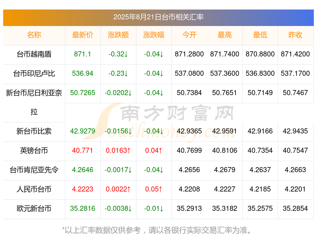Viewport: 317px width, 240px height.
Task: Click the opening value 35.2913
Action: click(x=189, y=209)
